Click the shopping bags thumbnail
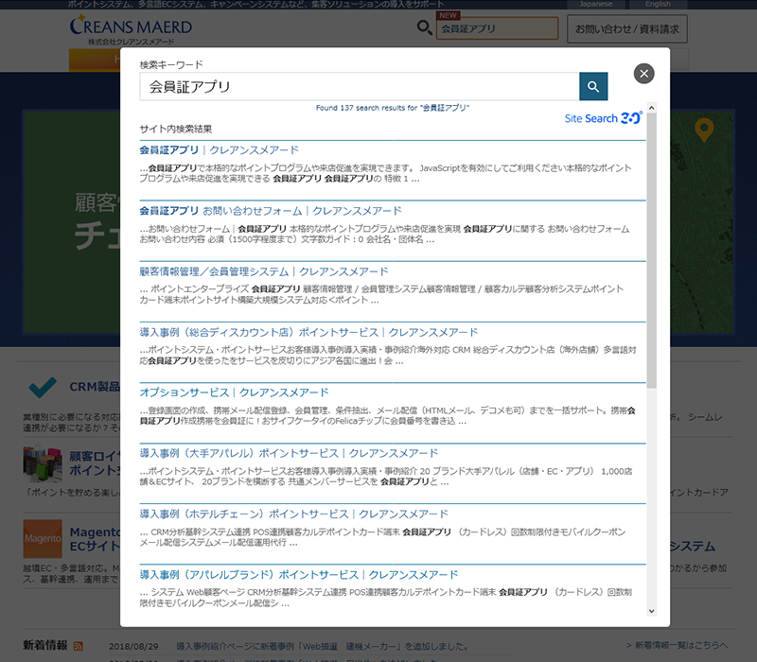The width and height of the screenshot is (757, 662). coord(43,463)
